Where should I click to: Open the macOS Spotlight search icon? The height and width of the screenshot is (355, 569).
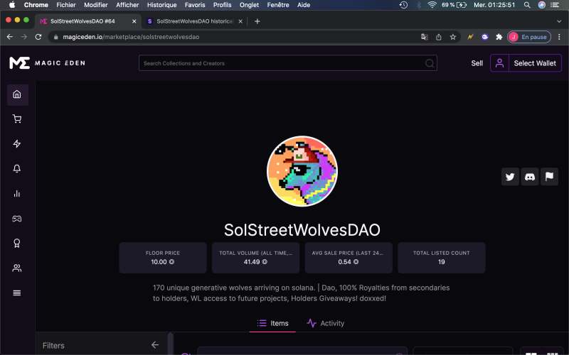(x=527, y=5)
